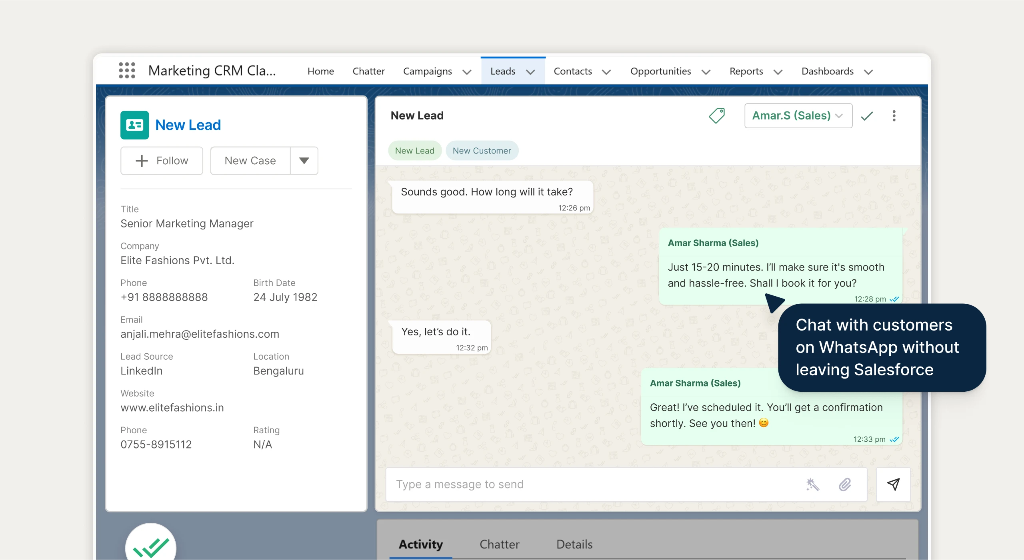The width and height of the screenshot is (1024, 560).
Task: Open the Chatter nav tab
Action: point(368,71)
